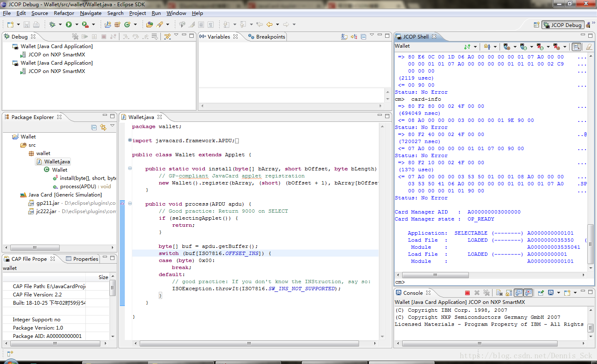This screenshot has width=597, height=364.
Task: Open the Navigate menu
Action: point(90,13)
